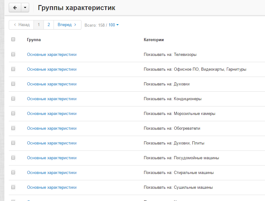Open the dropdown next to back arrow
The image size is (265, 201).
25,8
